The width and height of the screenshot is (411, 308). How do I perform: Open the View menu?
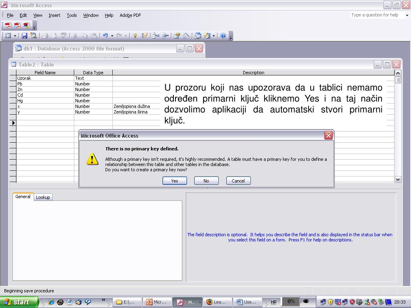coord(38,15)
